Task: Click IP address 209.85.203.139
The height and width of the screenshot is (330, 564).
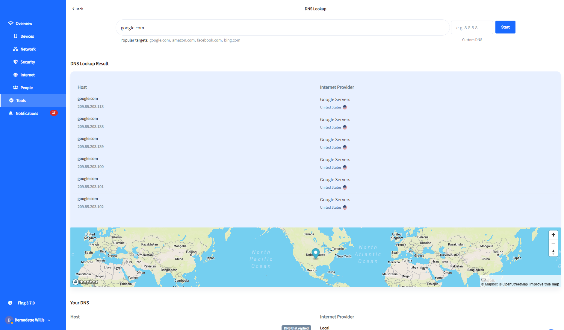Action: pyautogui.click(x=90, y=147)
